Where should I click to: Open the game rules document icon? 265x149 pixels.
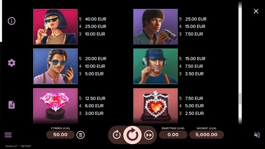click(12, 105)
